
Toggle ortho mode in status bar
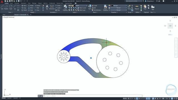click(137, 99)
